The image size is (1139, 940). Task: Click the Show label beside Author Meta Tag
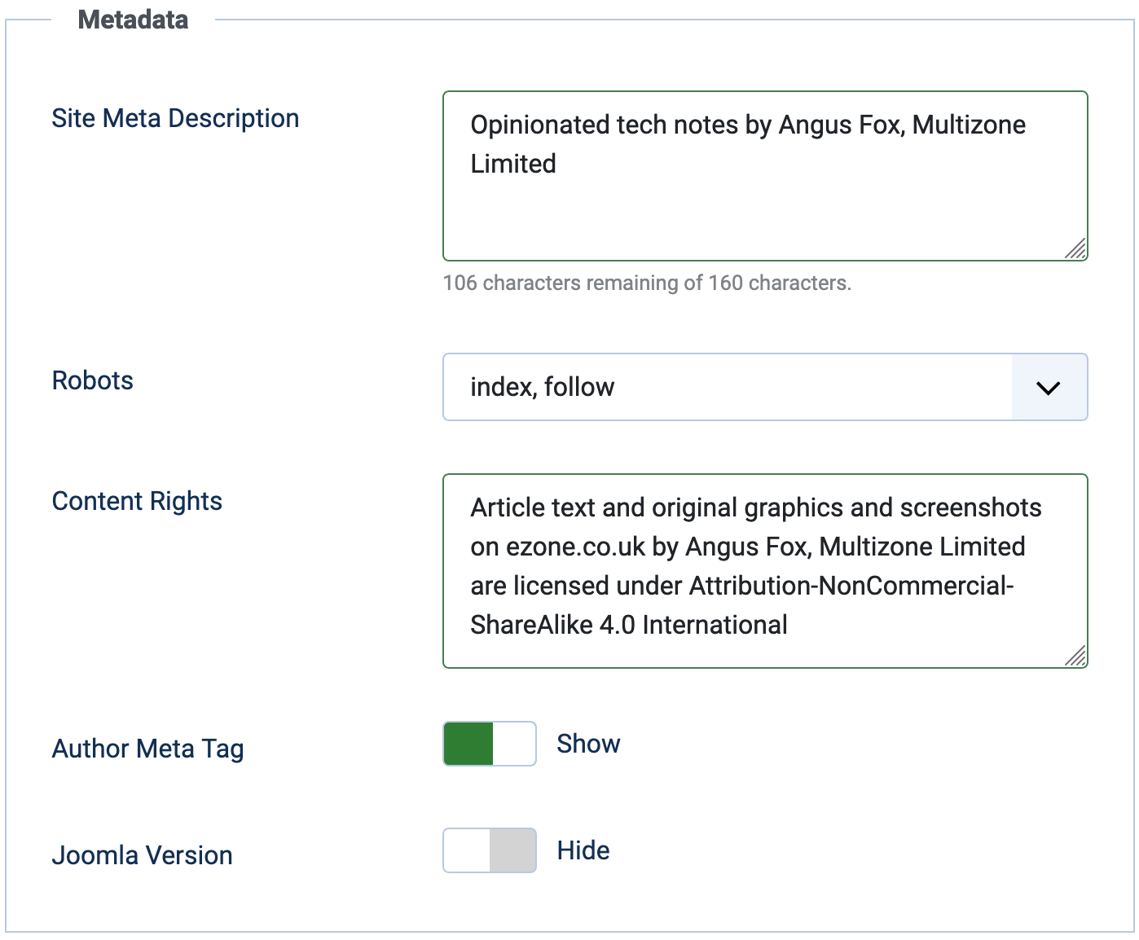click(x=588, y=744)
